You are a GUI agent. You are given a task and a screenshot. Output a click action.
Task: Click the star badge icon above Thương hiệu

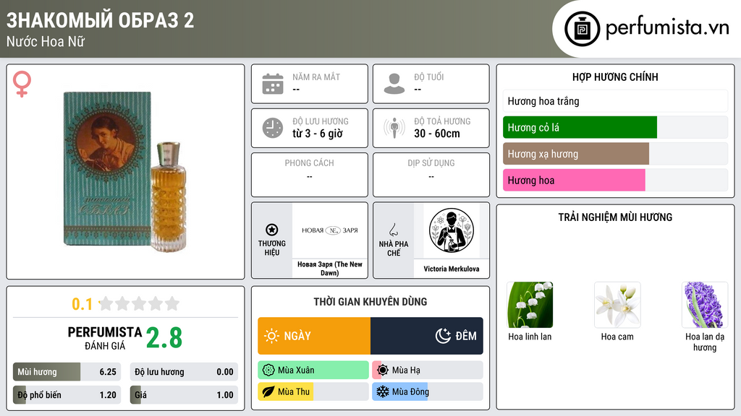point(272,230)
